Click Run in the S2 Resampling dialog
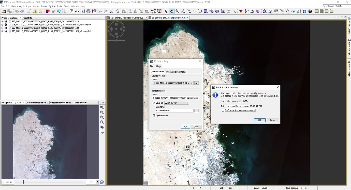This screenshot has height=190, width=351. [x=185, y=126]
